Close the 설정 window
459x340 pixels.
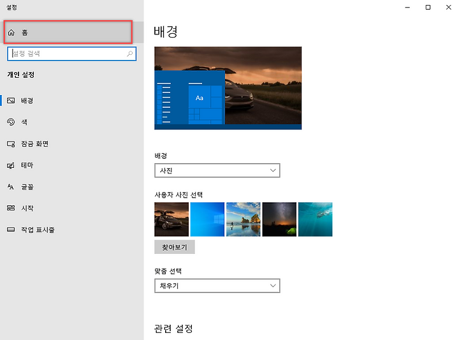tap(448, 7)
